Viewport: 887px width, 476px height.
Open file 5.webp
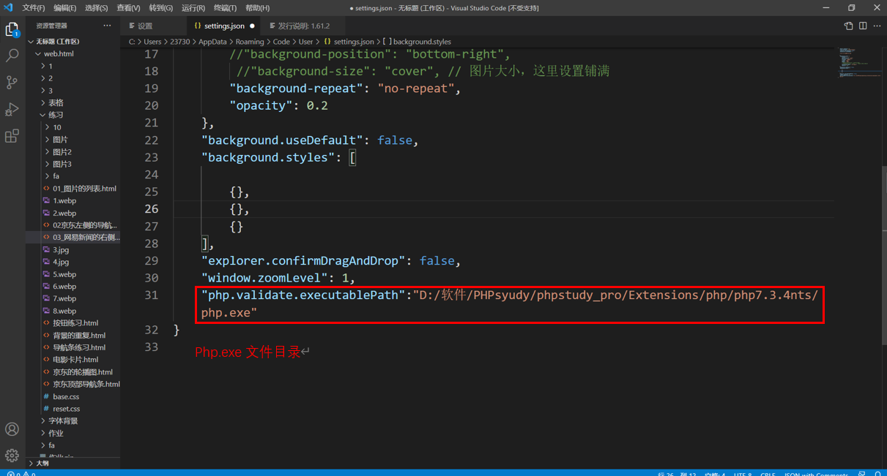pos(73,274)
